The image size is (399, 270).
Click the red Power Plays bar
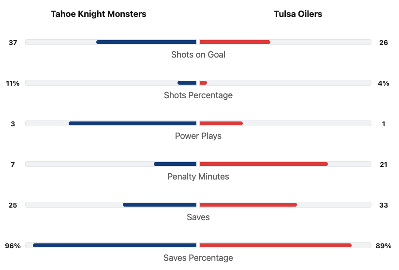[x=221, y=123]
